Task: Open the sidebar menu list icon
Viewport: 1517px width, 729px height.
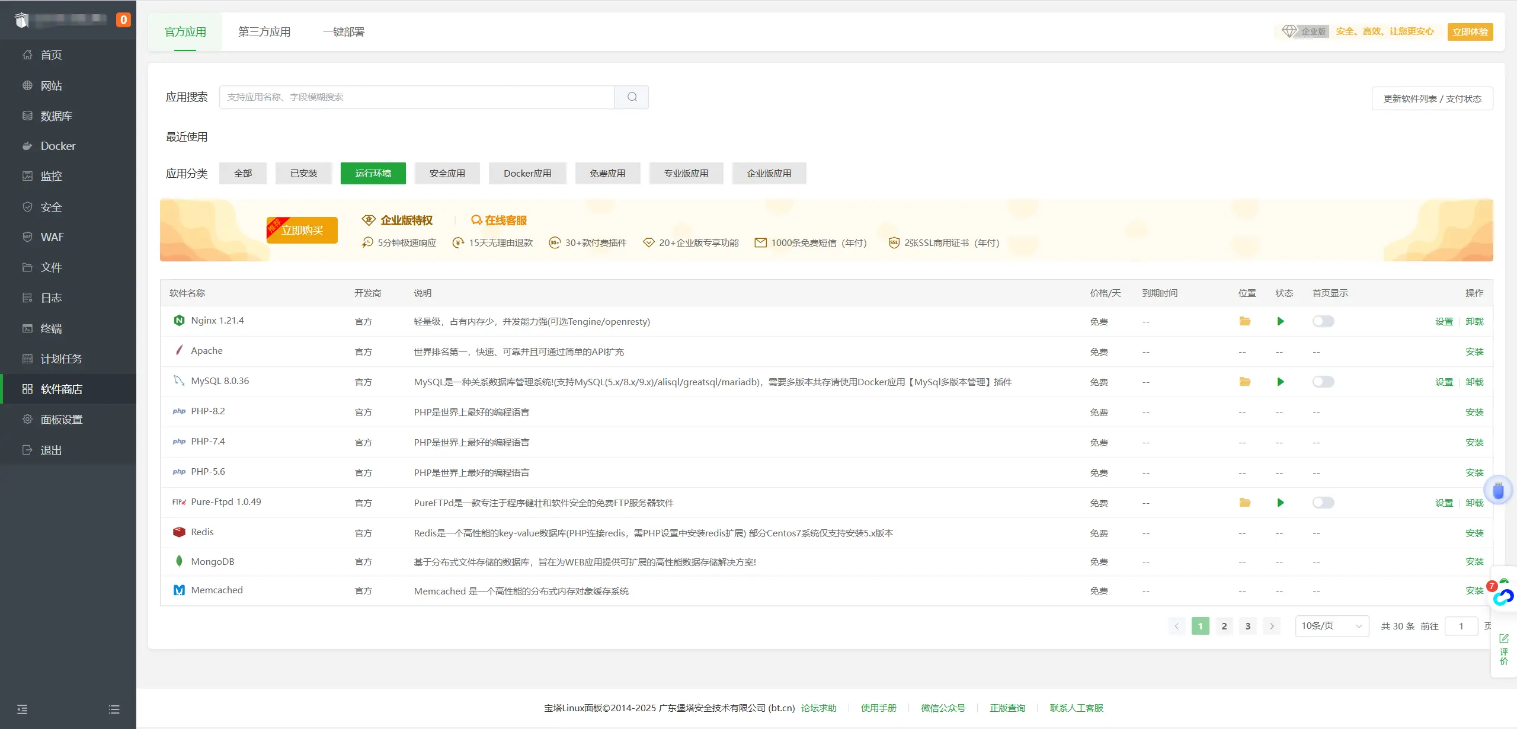Action: tap(114, 709)
